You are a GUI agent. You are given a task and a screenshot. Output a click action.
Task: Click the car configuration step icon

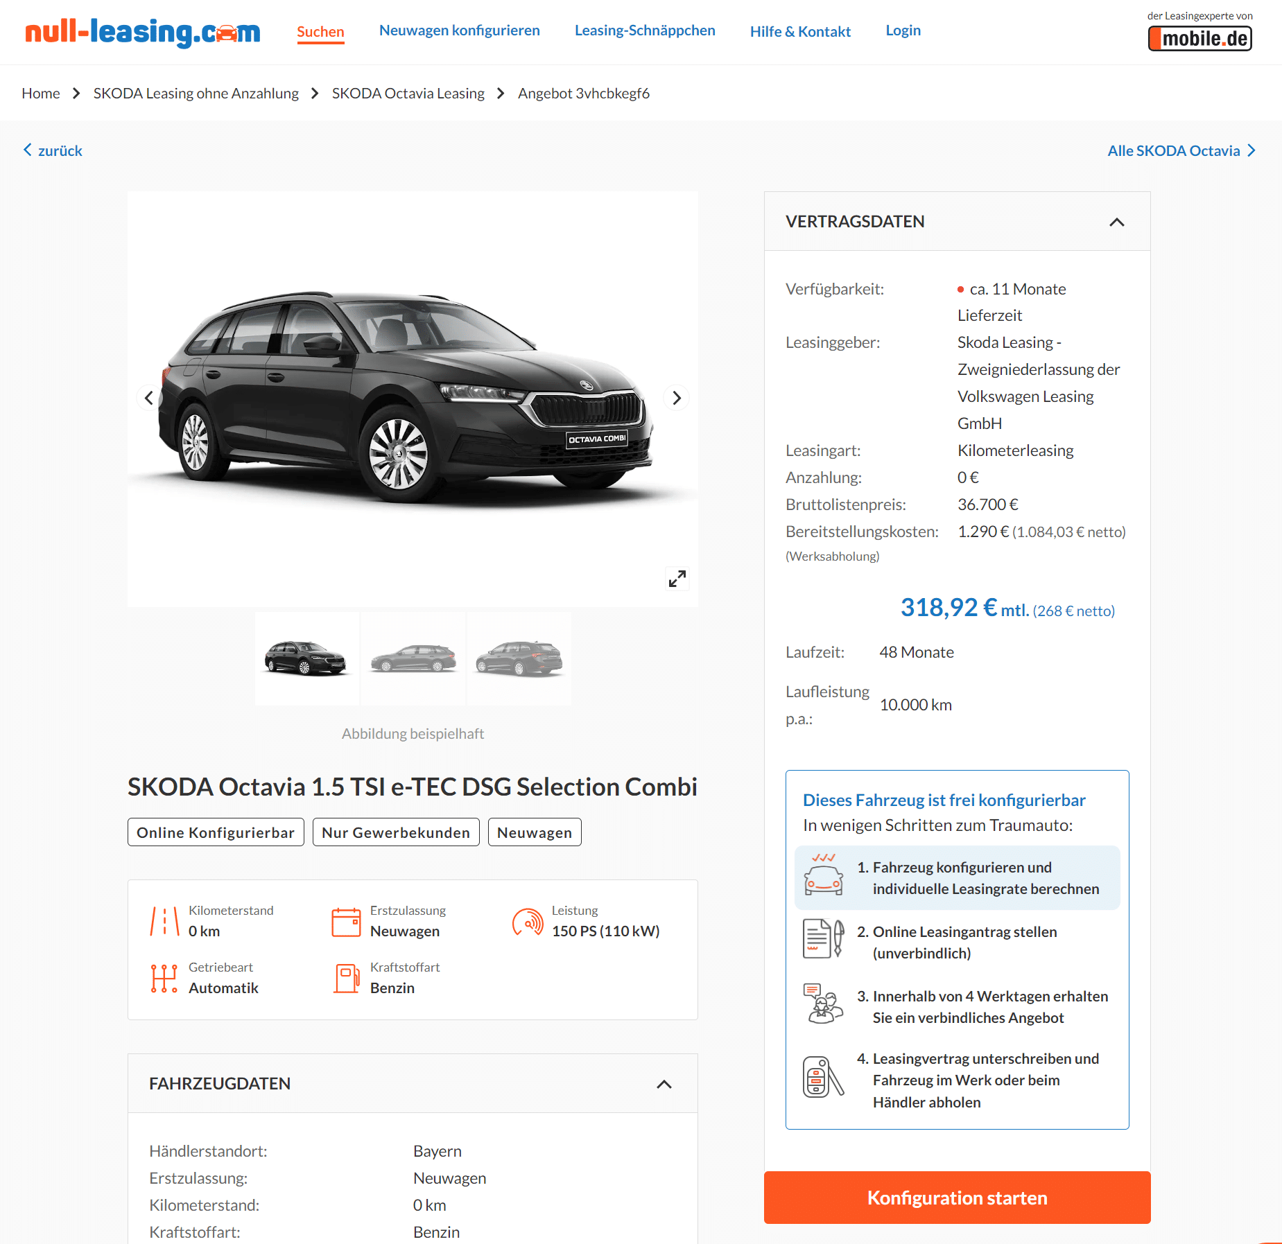pos(824,875)
